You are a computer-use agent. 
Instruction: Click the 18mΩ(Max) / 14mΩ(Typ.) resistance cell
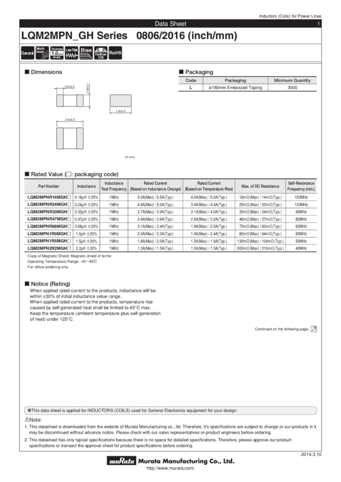tap(260, 197)
